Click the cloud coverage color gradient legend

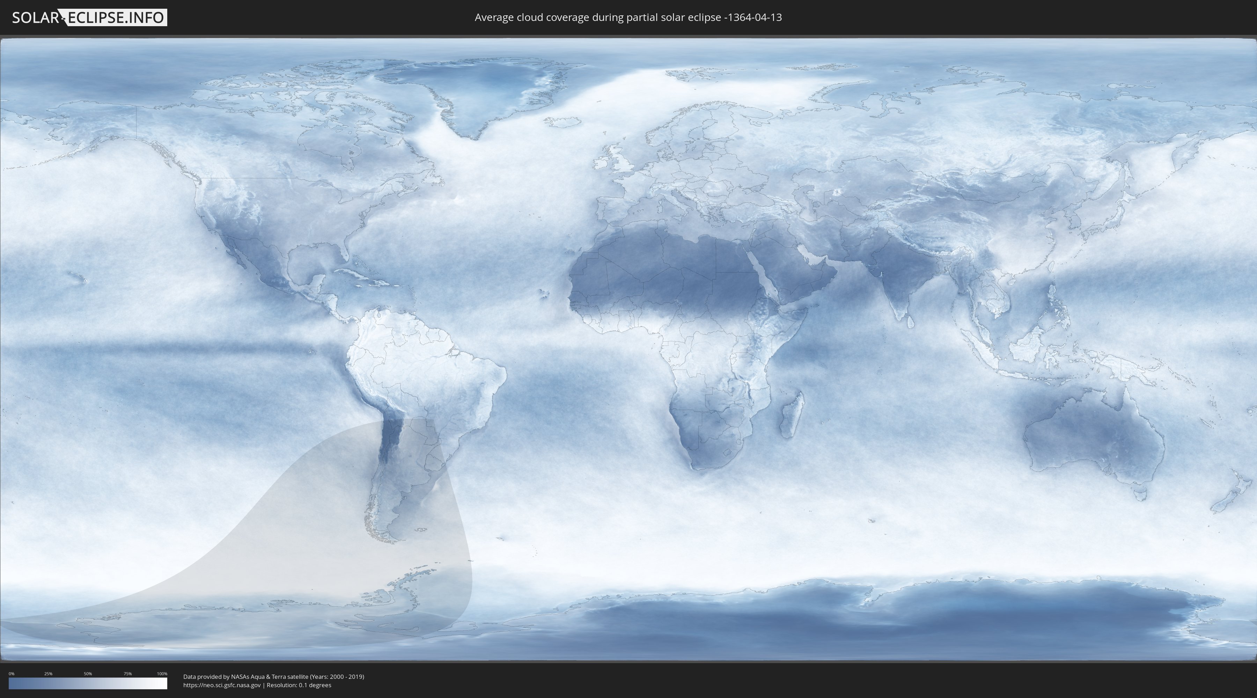click(88, 683)
